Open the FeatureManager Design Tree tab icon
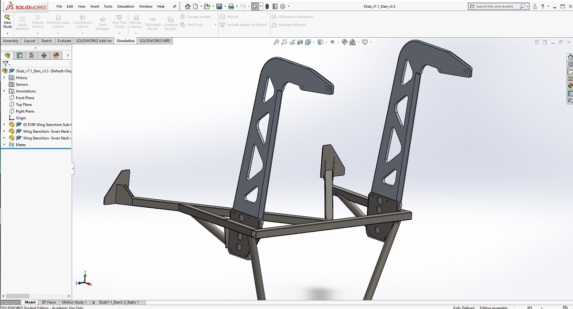 [8, 55]
